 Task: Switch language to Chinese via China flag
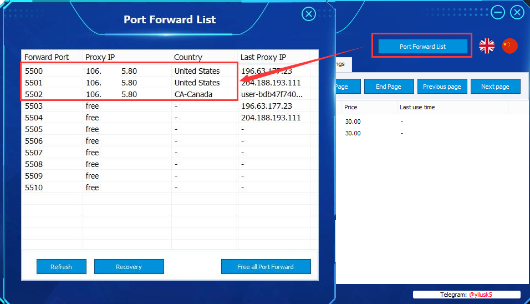(x=509, y=45)
